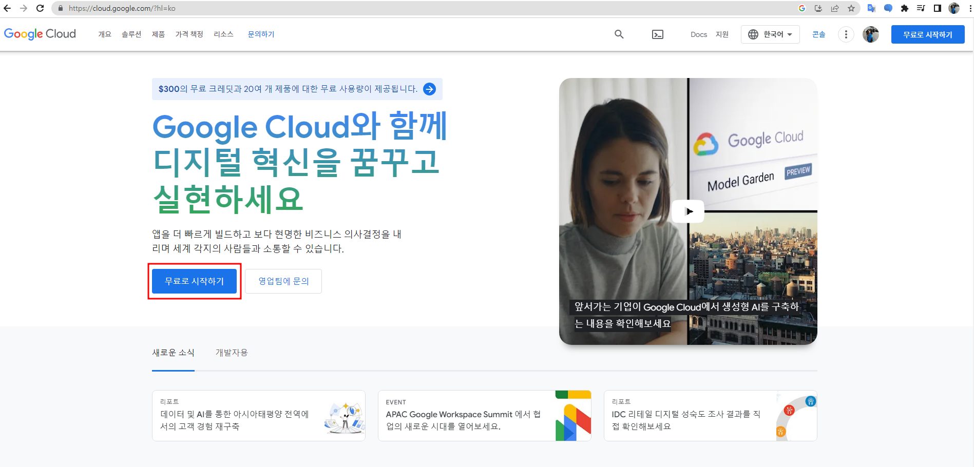Open the media control playlist icon
974x467 pixels.
click(x=921, y=8)
